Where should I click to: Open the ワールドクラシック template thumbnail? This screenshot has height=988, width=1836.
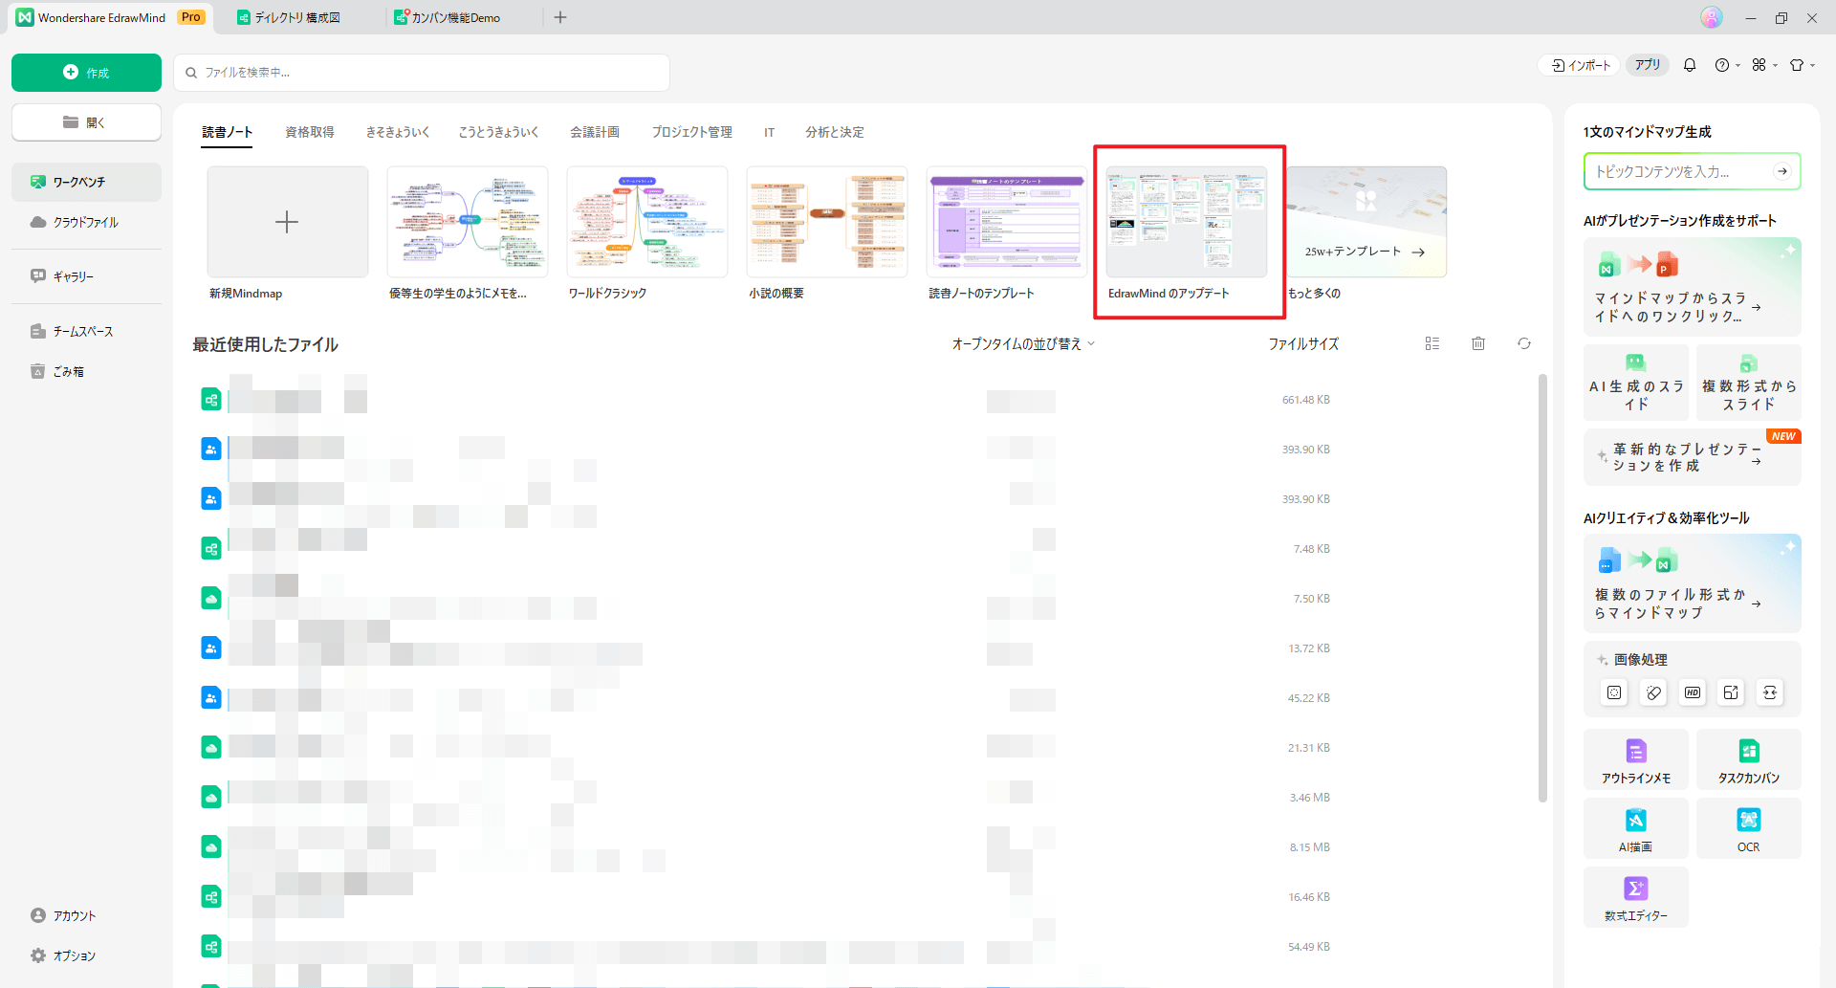point(647,222)
